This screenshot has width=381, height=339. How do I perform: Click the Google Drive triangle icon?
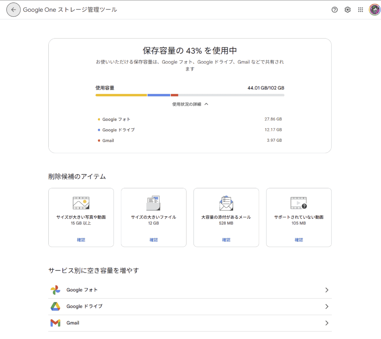pos(55,306)
